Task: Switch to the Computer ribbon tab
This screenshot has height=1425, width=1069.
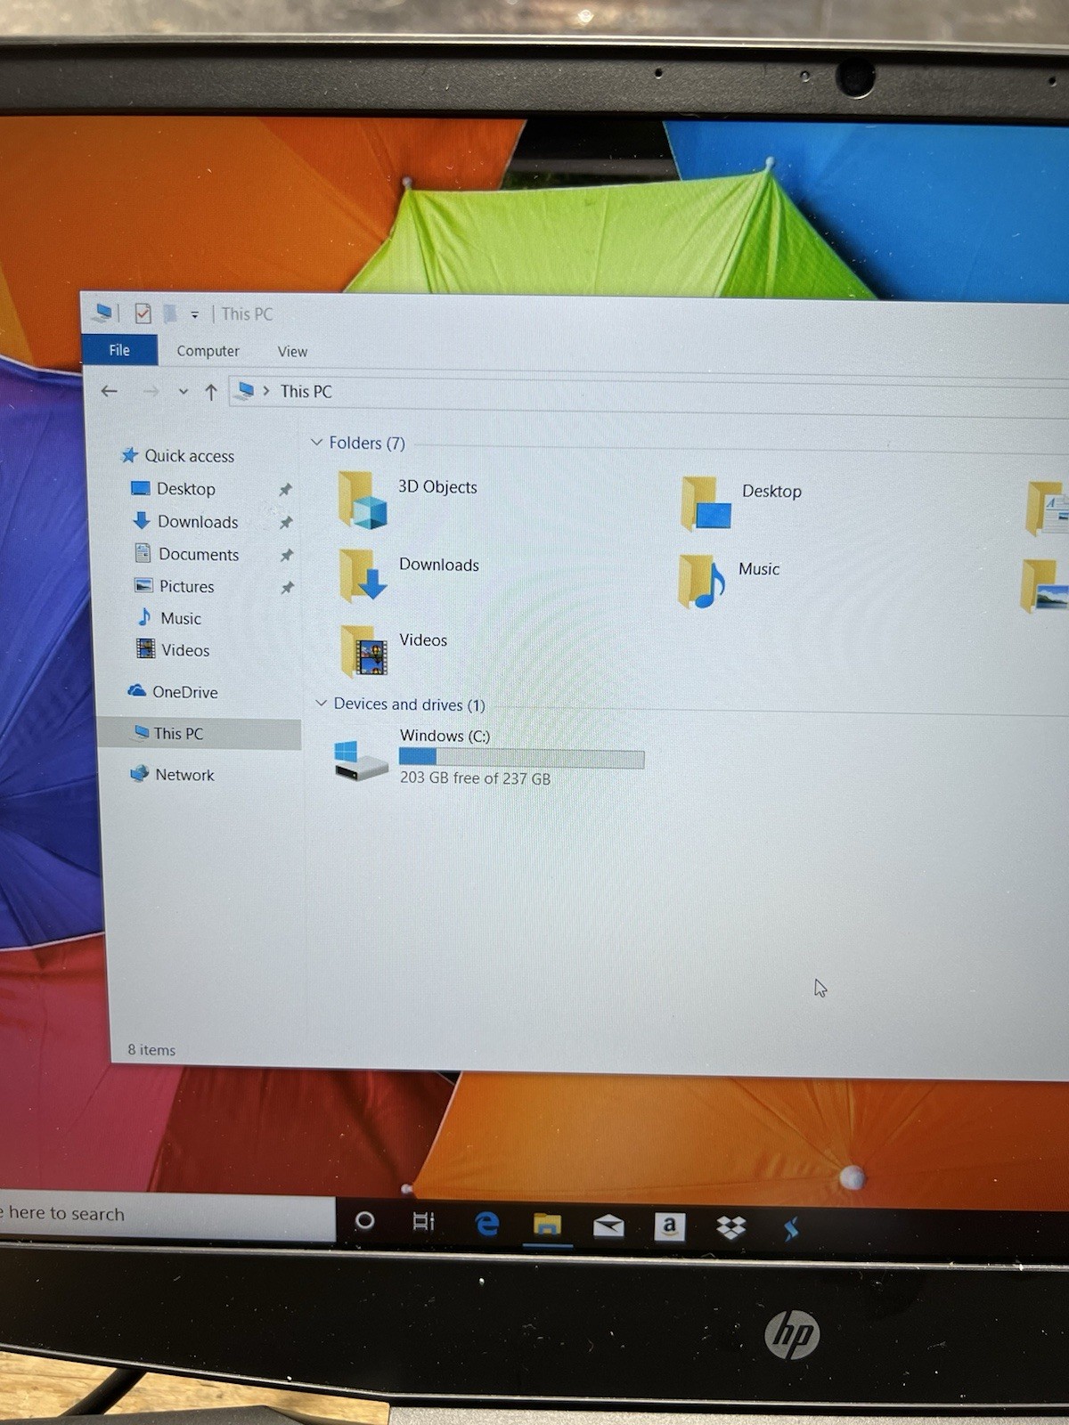Action: pyautogui.click(x=208, y=351)
